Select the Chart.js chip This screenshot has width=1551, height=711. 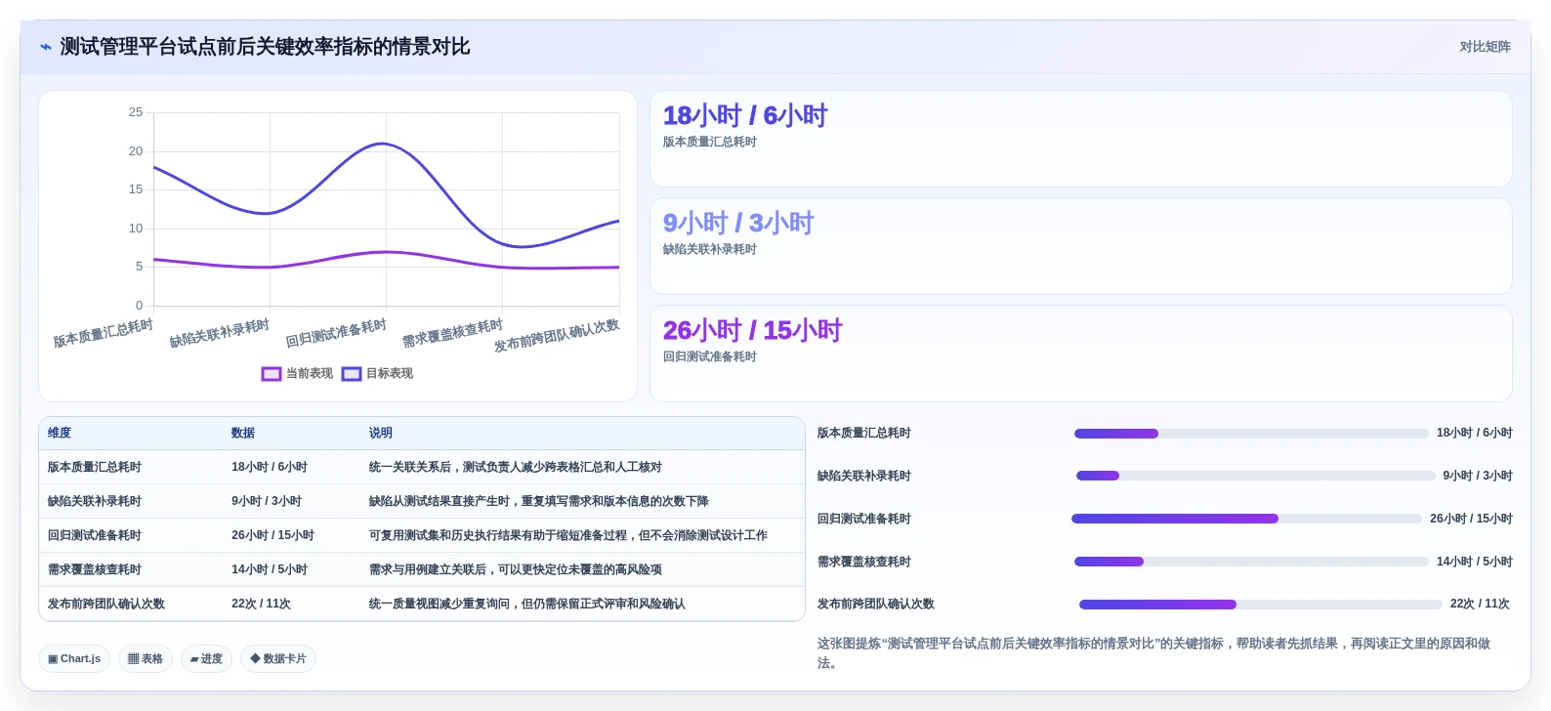(x=74, y=659)
